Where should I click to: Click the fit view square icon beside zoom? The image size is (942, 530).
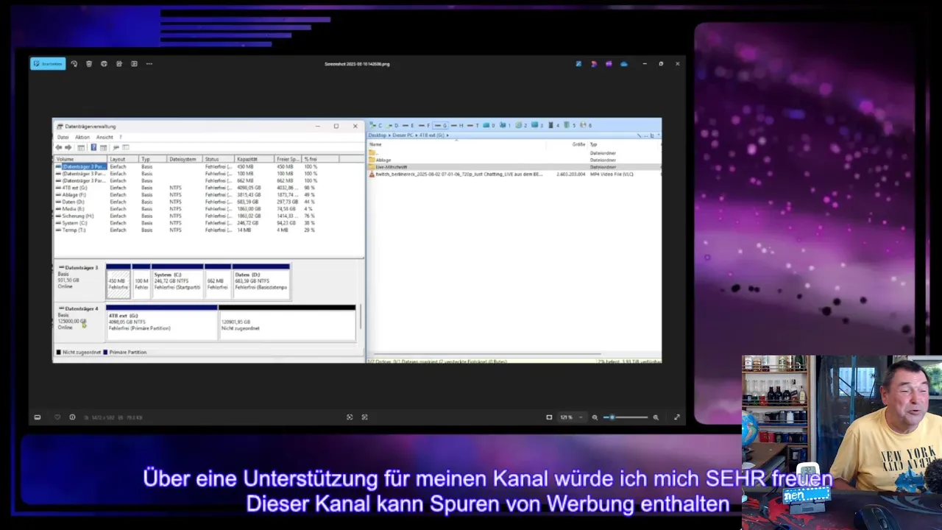pyautogui.click(x=549, y=417)
